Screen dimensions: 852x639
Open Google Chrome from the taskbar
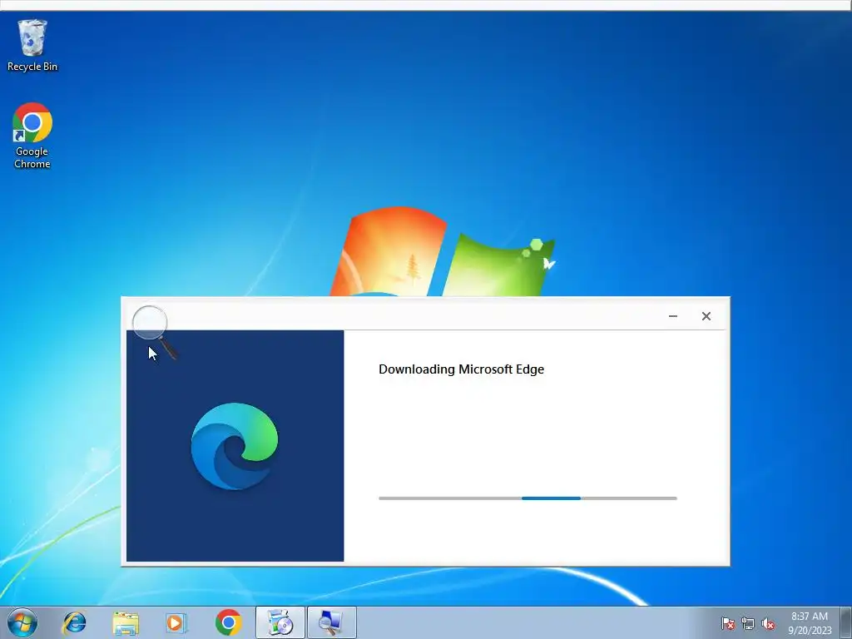click(228, 622)
